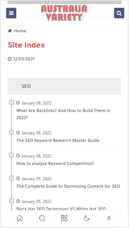This screenshot has width=129, height=228.
Task: Click timeline marker beside Keyword Research Master Guide
Action: tap(12, 132)
